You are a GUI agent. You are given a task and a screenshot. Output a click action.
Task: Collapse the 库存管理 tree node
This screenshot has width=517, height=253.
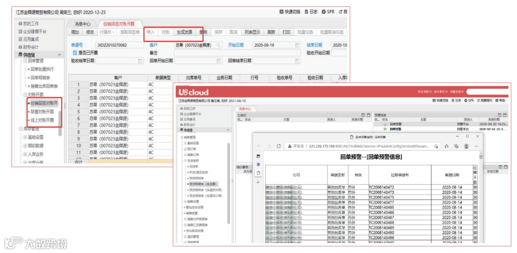(x=21, y=129)
